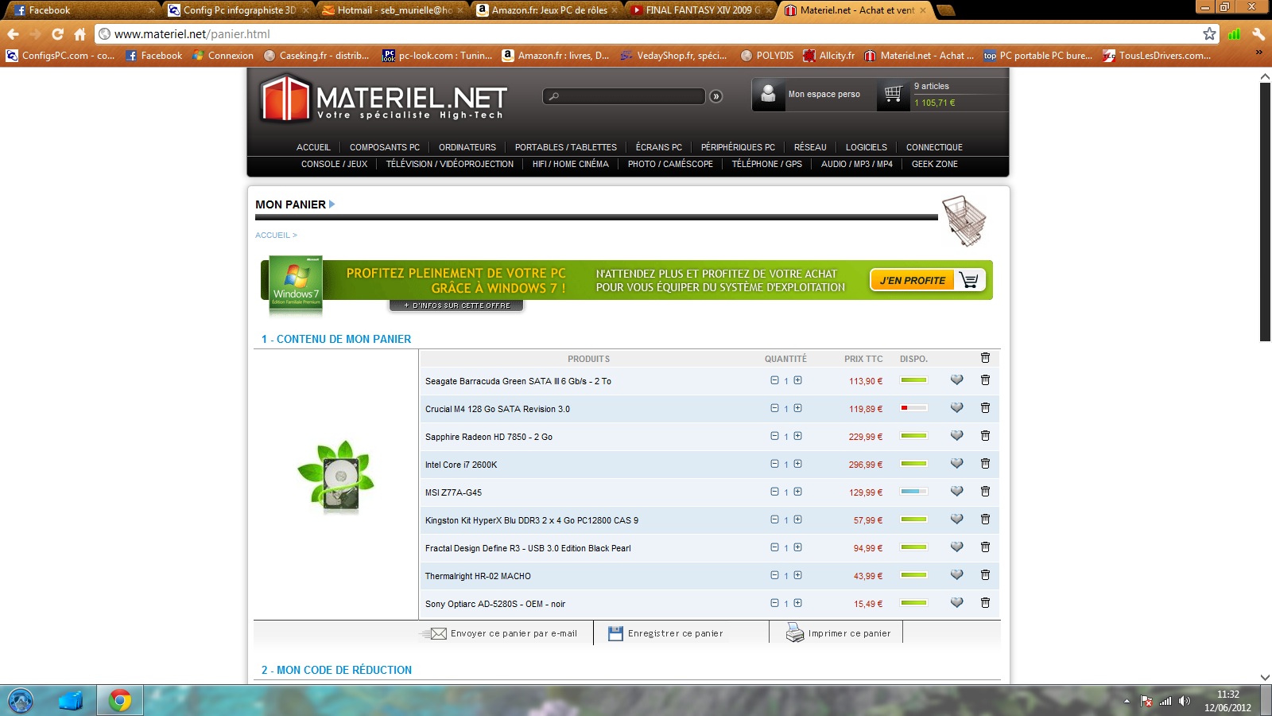Click the J'EN PROFITE button

click(x=927, y=280)
